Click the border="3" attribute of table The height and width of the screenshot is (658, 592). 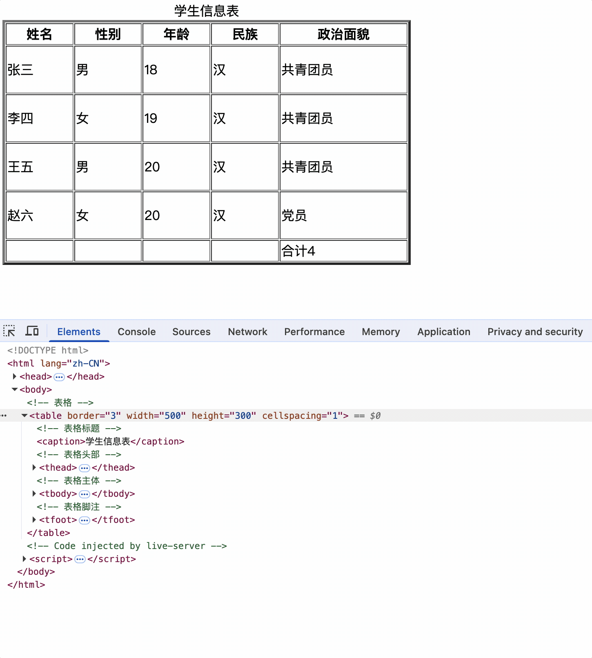[x=94, y=416]
